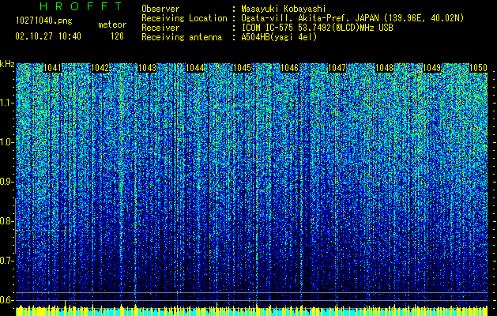Select the 1049 time marker label
Viewport: 497px width, 316px height.
(432, 68)
